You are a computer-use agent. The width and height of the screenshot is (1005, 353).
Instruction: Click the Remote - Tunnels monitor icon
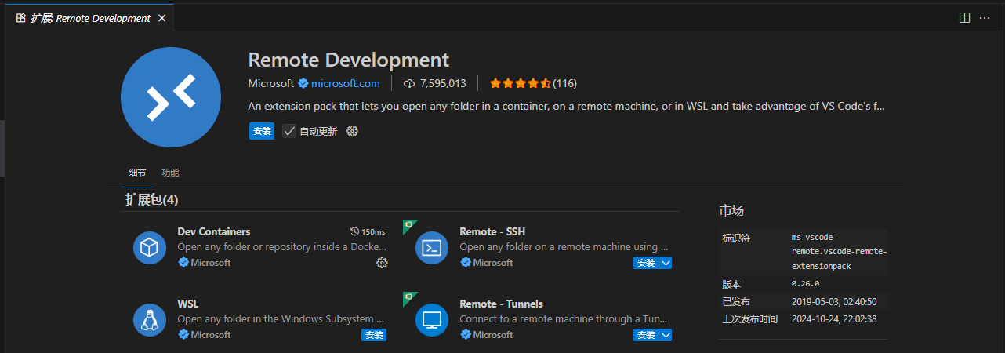click(x=432, y=320)
